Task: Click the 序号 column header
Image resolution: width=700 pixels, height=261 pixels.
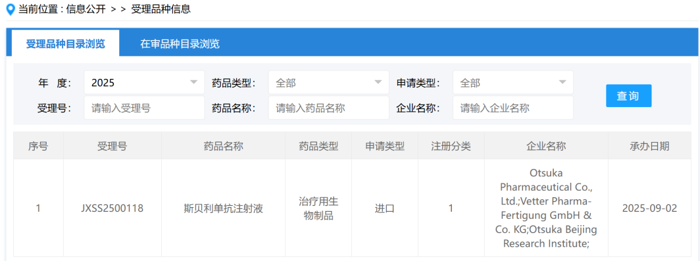Action: pos(38,146)
